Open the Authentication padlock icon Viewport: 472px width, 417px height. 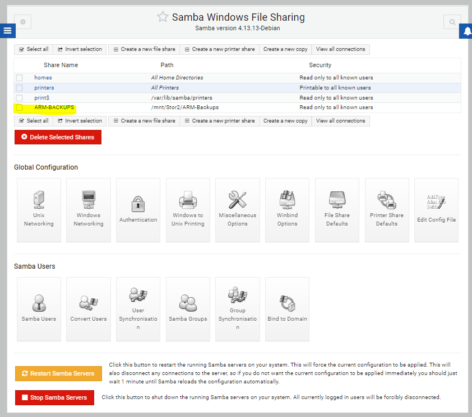tap(138, 210)
